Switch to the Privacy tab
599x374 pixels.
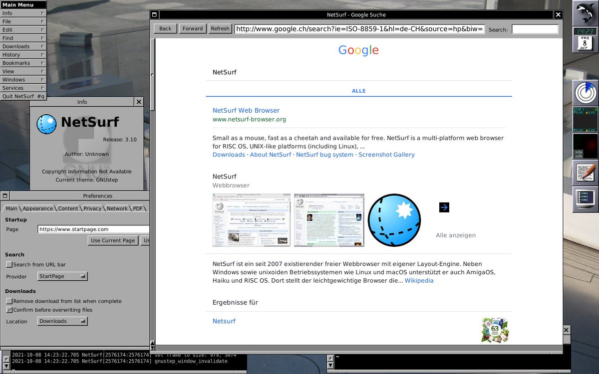click(92, 208)
